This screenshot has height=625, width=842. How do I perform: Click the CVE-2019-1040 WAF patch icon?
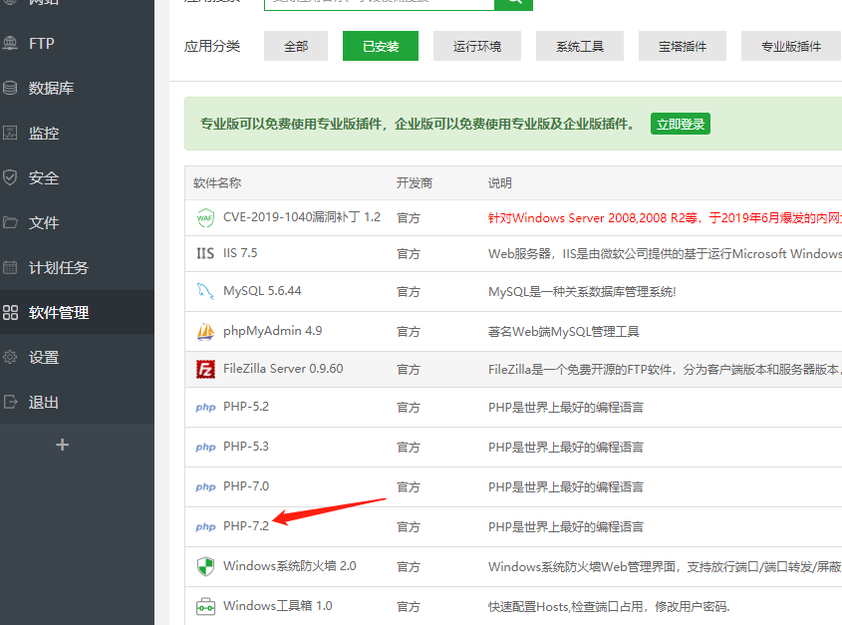coord(205,217)
